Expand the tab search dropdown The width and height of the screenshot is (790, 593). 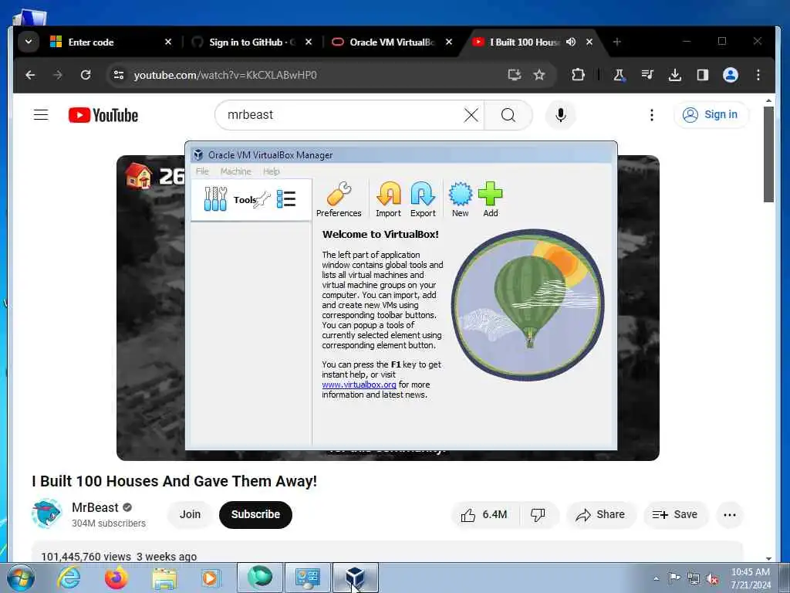[29, 42]
